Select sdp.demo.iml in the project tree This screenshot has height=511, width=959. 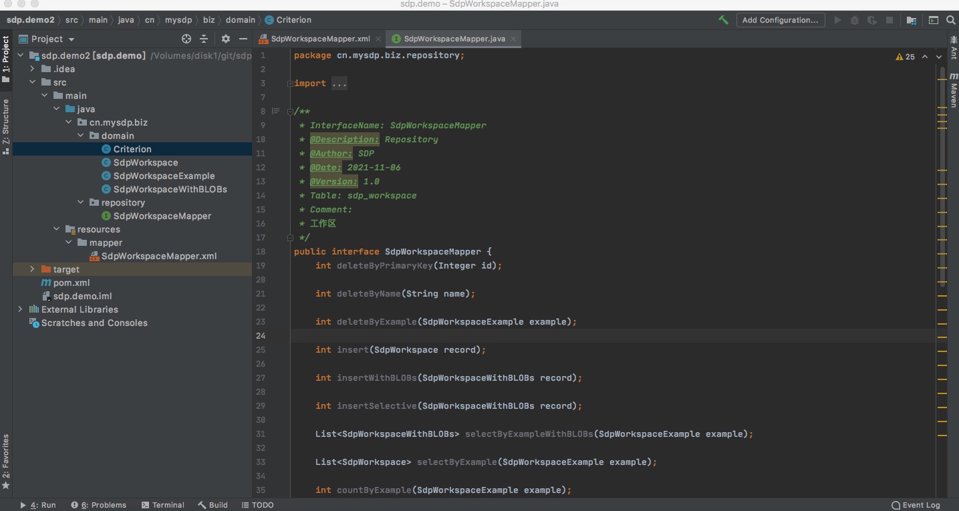(76, 296)
